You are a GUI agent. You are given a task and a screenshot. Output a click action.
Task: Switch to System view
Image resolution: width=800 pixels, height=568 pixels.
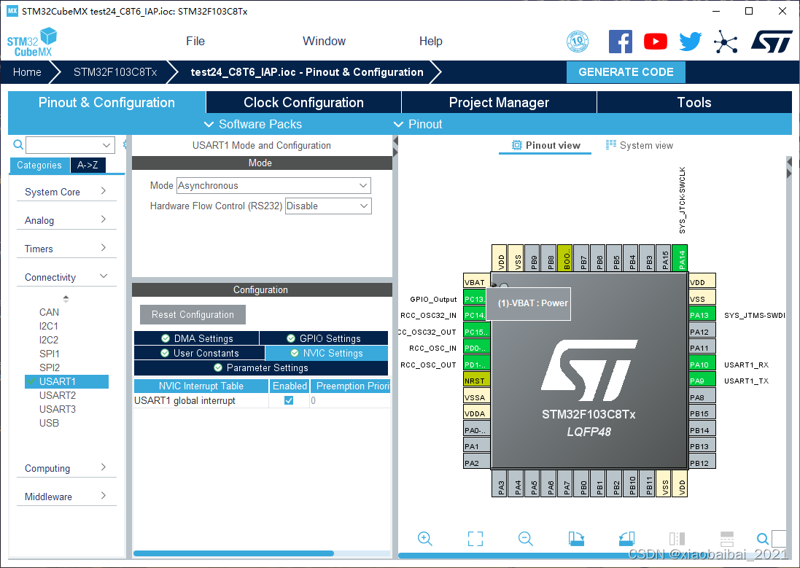[640, 145]
